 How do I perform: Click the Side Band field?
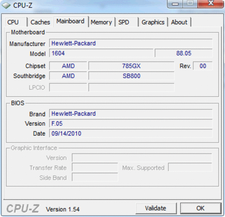(95, 177)
